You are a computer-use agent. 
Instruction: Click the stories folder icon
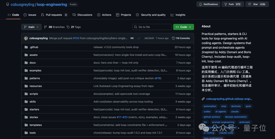[26, 117]
